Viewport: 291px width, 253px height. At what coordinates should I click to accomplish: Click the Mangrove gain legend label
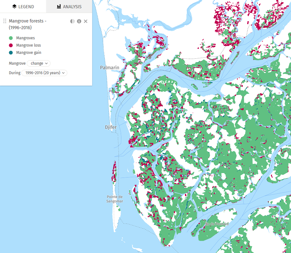pyautogui.click(x=29, y=53)
